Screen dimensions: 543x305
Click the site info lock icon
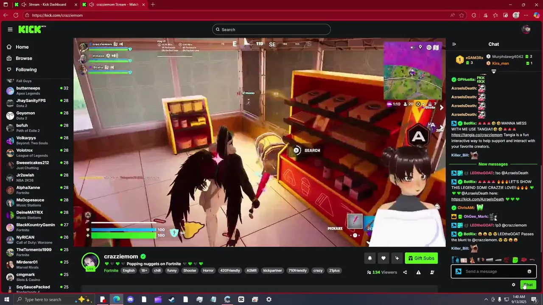(x=27, y=15)
